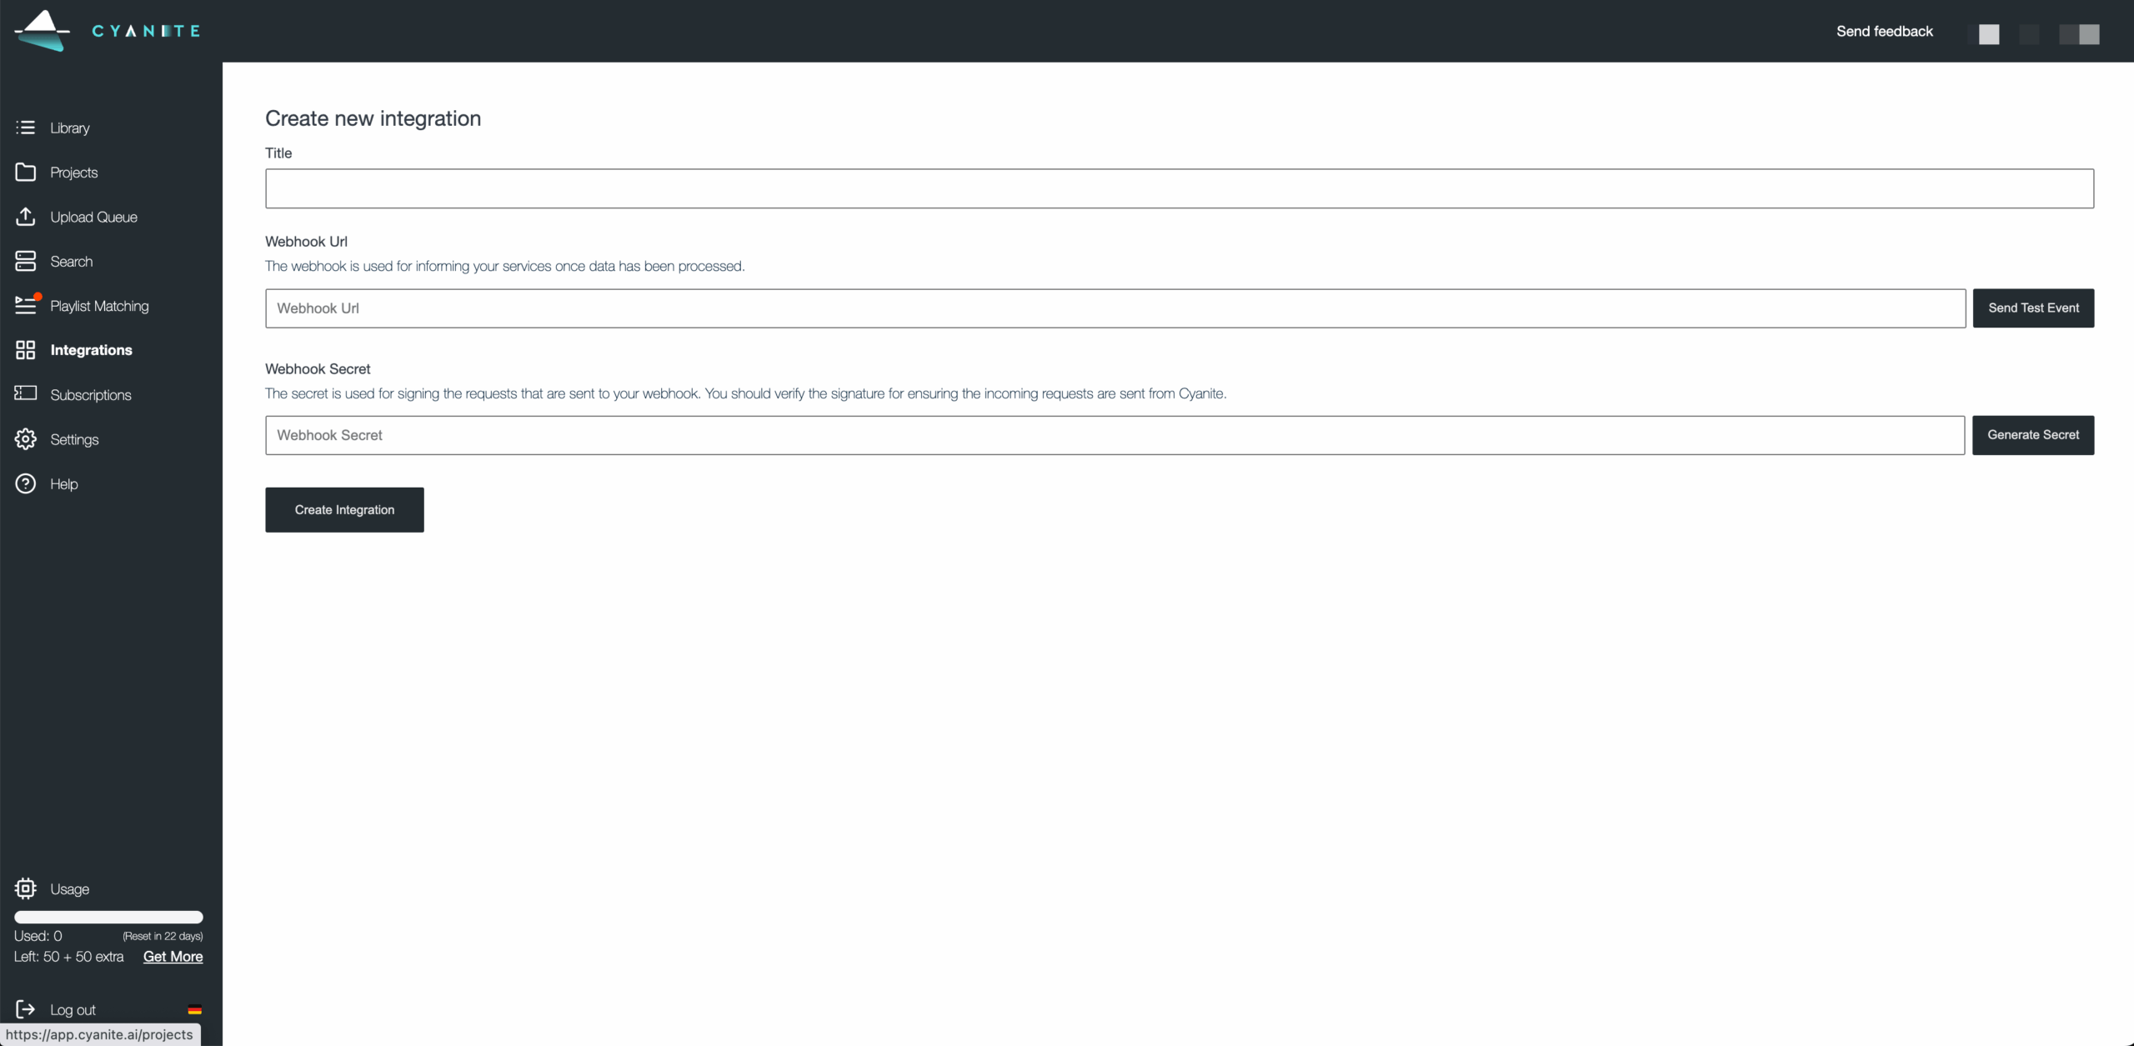Open the Library section in the sidebar

point(69,128)
